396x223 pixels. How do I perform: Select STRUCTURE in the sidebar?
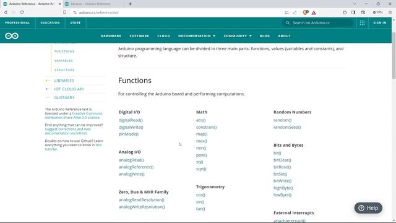[64, 70]
